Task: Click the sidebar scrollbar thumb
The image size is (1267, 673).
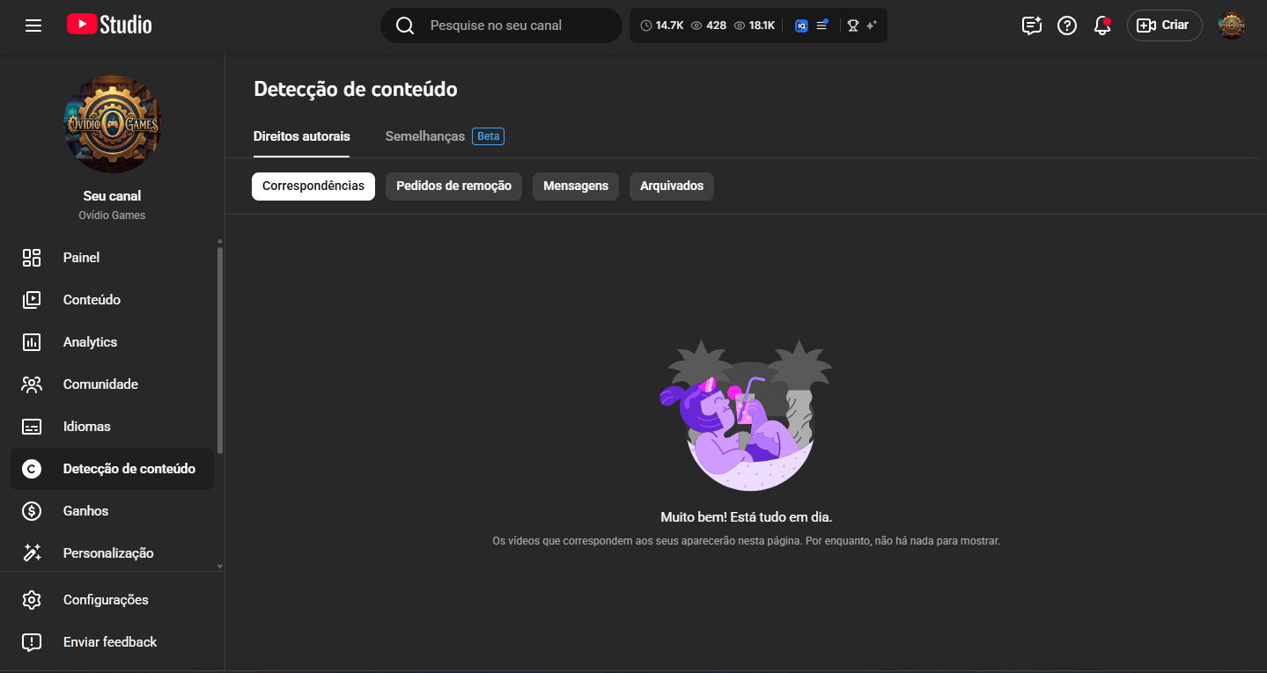Action: (x=220, y=350)
